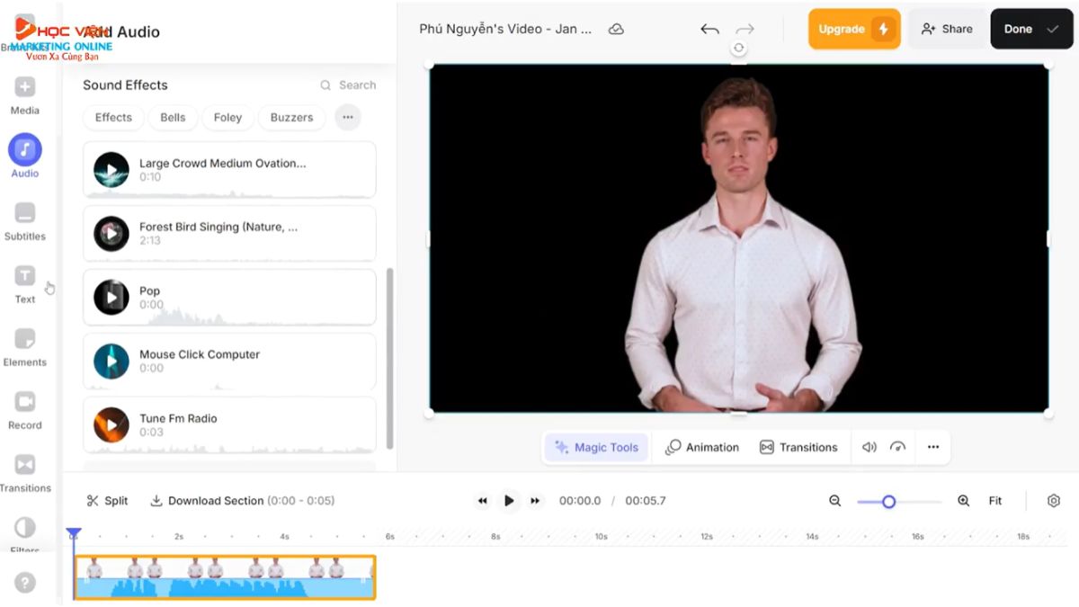Open Magic Tools for the clip

(596, 447)
